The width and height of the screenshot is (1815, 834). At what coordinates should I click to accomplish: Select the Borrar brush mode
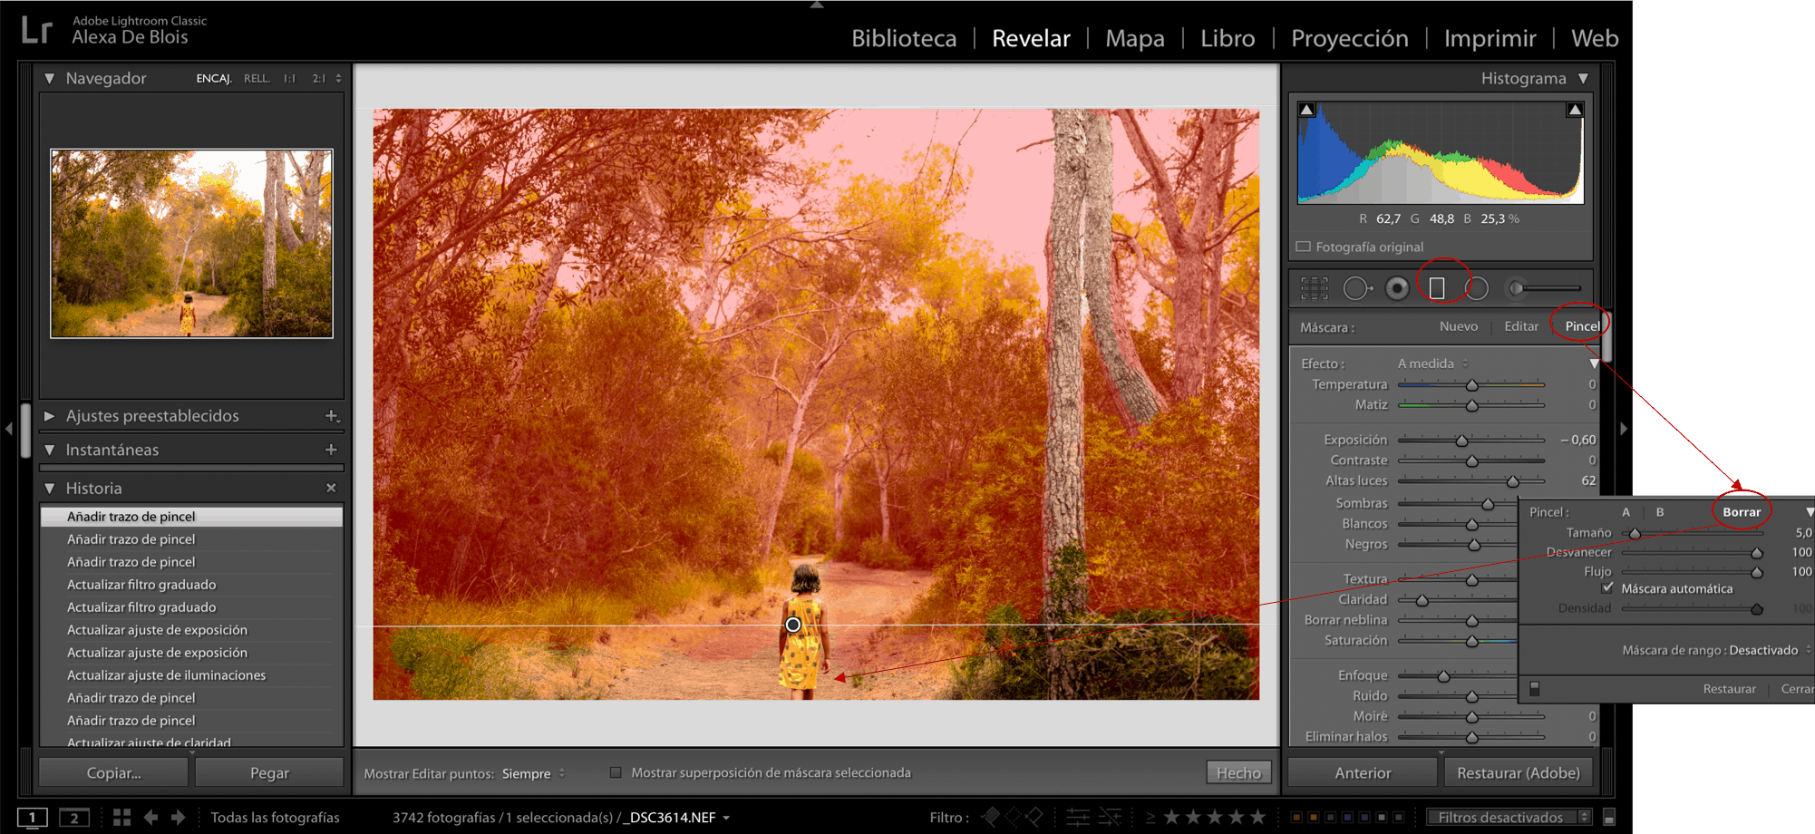(1742, 512)
